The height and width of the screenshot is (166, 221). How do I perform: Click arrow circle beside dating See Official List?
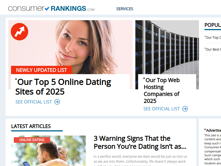57,102
